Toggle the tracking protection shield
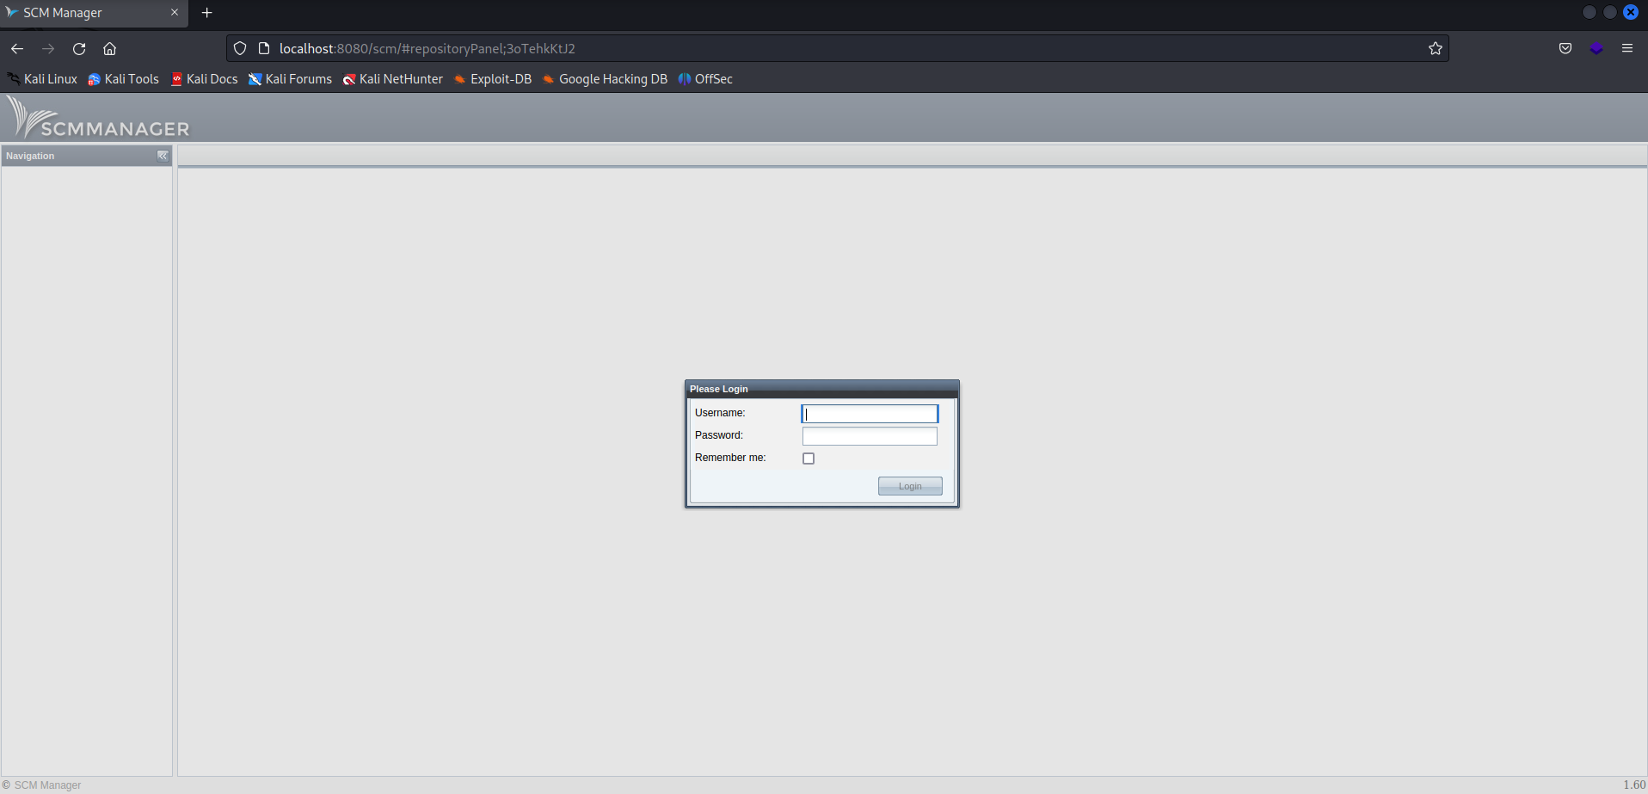Image resolution: width=1648 pixels, height=794 pixels. [239, 48]
